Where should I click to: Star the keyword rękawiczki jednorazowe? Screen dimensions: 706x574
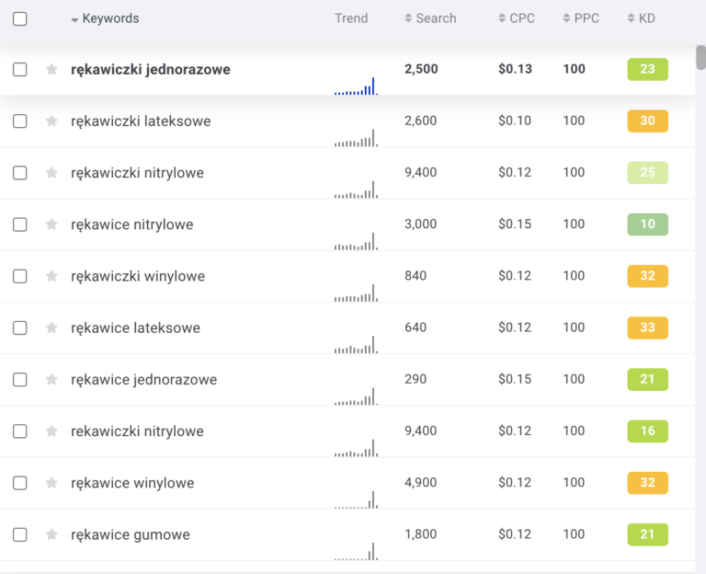coord(51,69)
